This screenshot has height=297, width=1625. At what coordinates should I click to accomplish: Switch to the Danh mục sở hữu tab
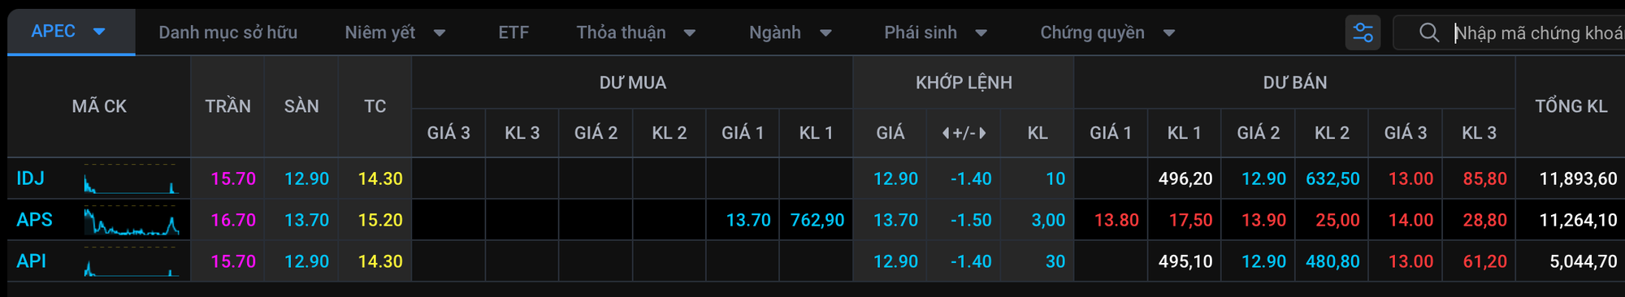[x=227, y=33]
